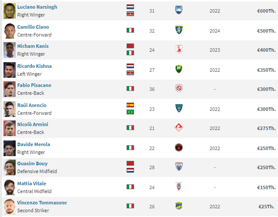Click Luciano Narsingh's €600Th. market value
This screenshot has height=217, width=278.
coord(266,11)
